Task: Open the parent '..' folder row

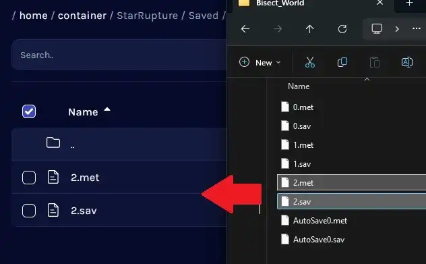Action: click(119, 144)
